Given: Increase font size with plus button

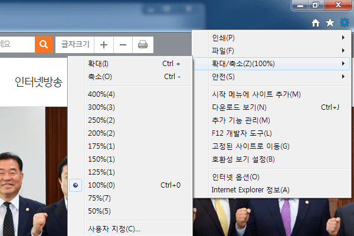Looking at the screenshot, I should [104, 45].
